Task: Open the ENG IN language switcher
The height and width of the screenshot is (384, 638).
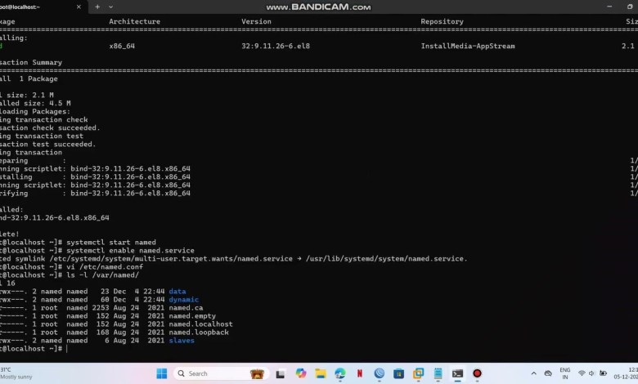Action: click(564, 373)
